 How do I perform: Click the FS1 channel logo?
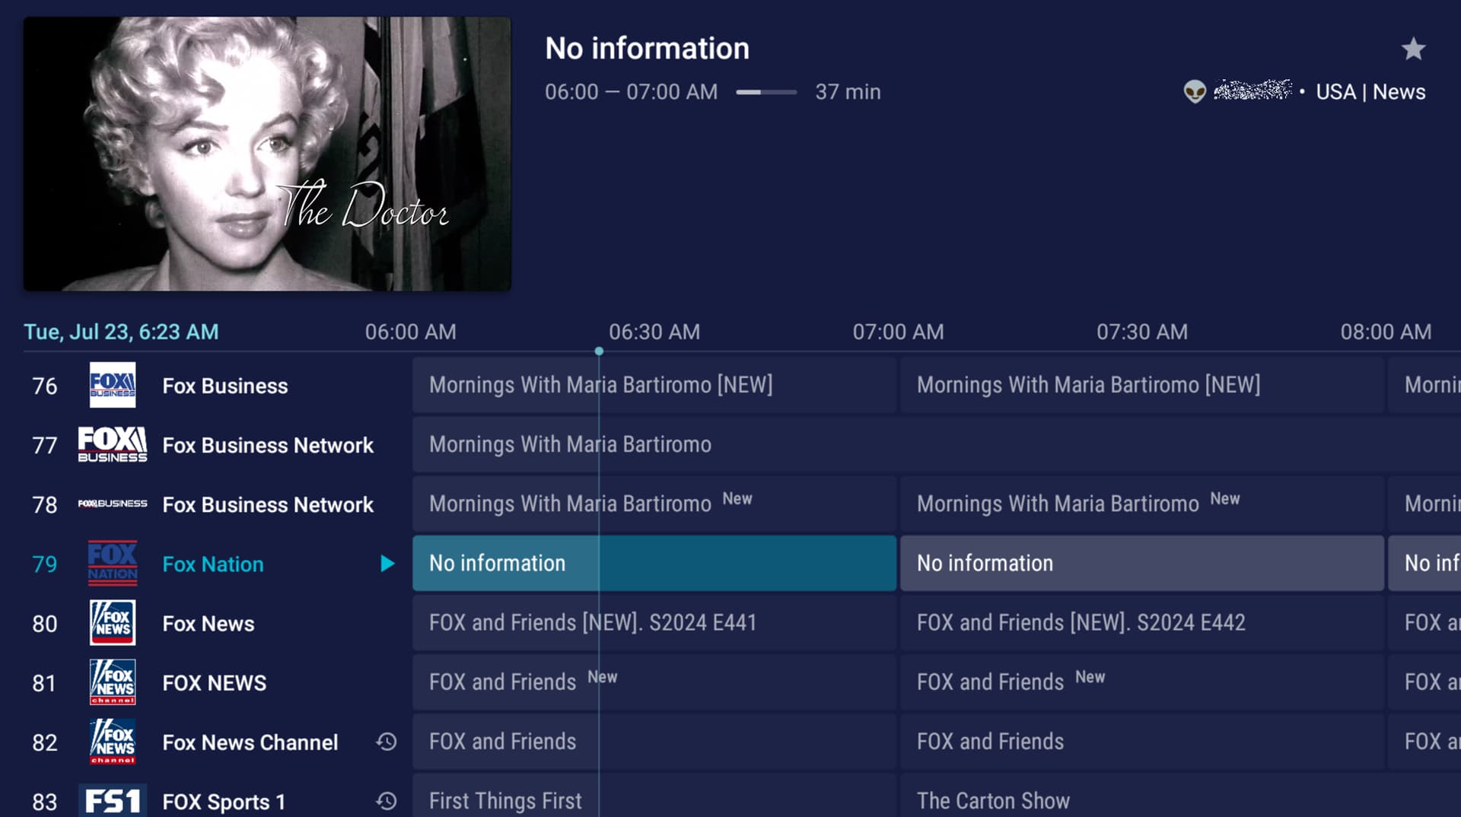113,801
